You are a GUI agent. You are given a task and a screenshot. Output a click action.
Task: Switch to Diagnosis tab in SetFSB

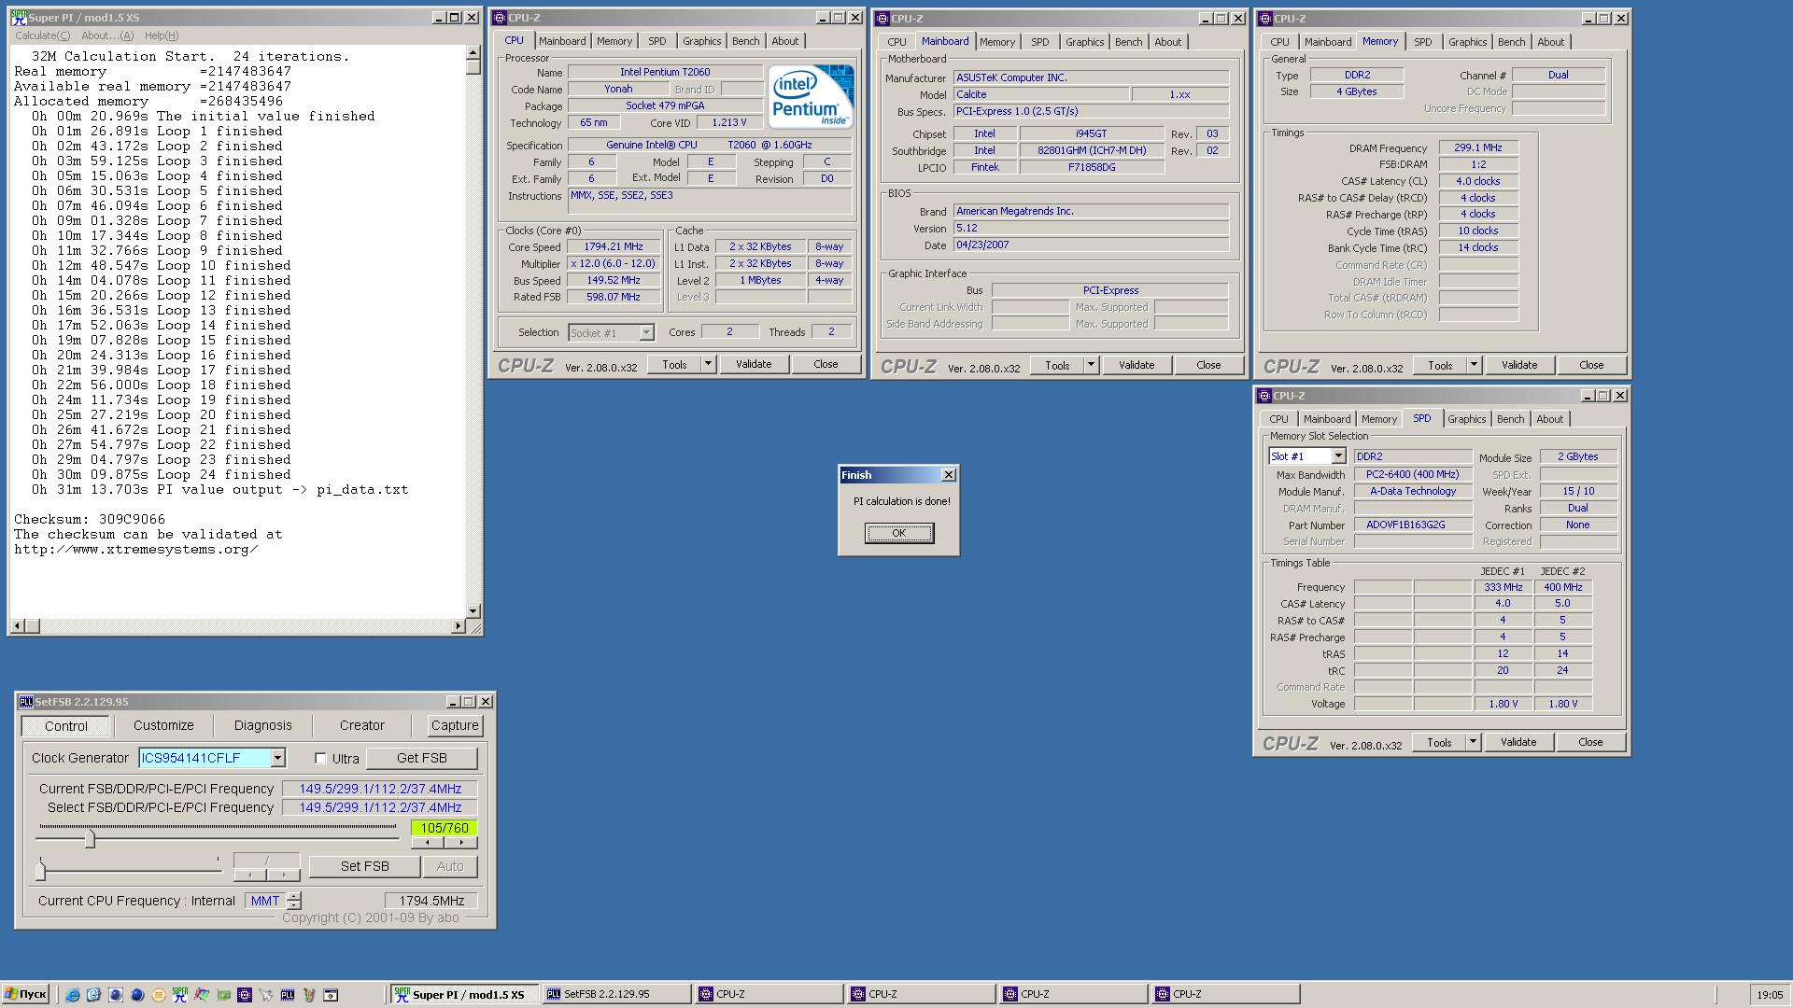pyautogui.click(x=263, y=725)
